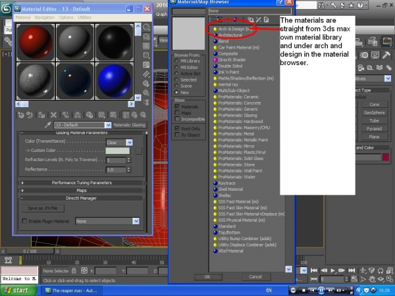Image resolution: width=395 pixels, height=296 pixels.
Task: Click the Go to End playback button
Action: 352,270
